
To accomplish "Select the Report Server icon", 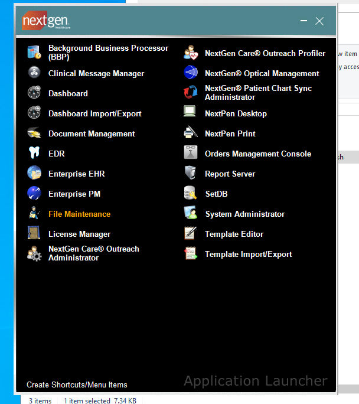I will point(190,174).
